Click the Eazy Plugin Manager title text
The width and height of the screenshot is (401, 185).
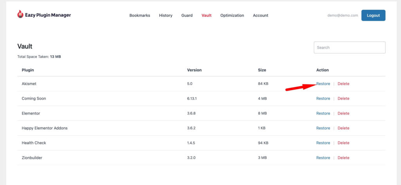pyautogui.click(x=48, y=15)
